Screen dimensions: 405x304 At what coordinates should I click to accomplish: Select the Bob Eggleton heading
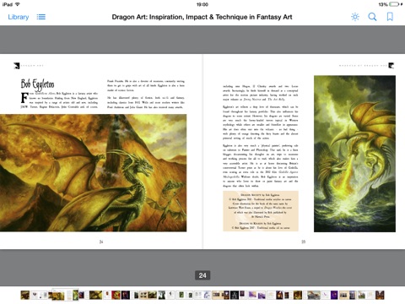tap(37, 84)
